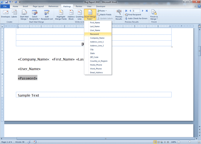This screenshot has width=201, height=144.
Task: Open Finish & Merge dropdown
Action: [x=154, y=15]
